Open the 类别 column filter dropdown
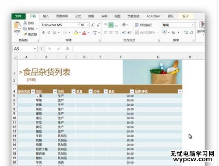Screen dimensions: 219x166 pyautogui.click(x=74, y=91)
